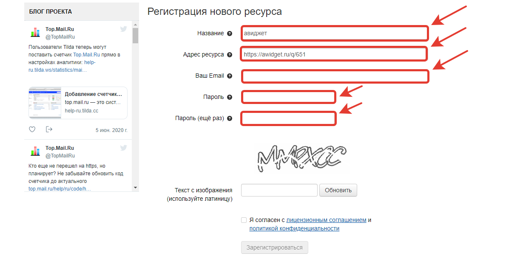523x264 pixels.
Task: Click the blog scrollbar down arrow
Action: pyautogui.click(x=135, y=187)
